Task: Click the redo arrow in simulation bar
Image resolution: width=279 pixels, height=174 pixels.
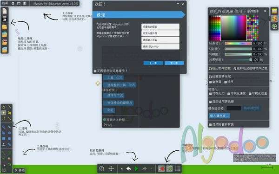Action: pyautogui.click(x=144, y=168)
